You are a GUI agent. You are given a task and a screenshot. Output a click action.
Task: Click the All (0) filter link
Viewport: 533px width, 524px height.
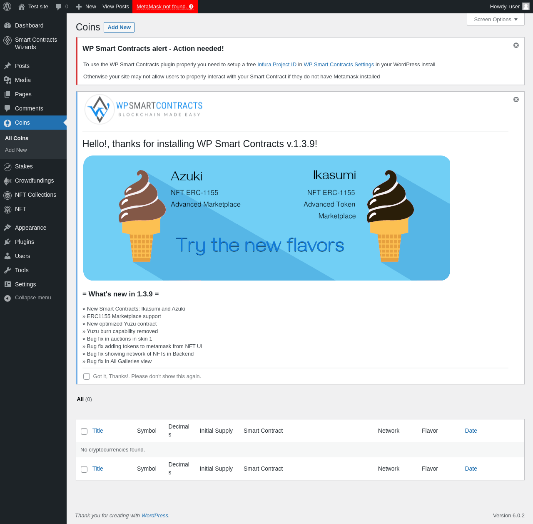coord(85,399)
